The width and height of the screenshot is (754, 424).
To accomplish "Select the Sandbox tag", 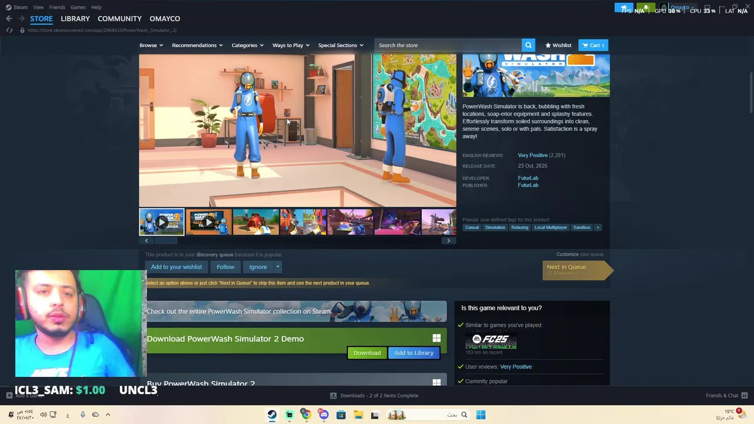I will (581, 227).
